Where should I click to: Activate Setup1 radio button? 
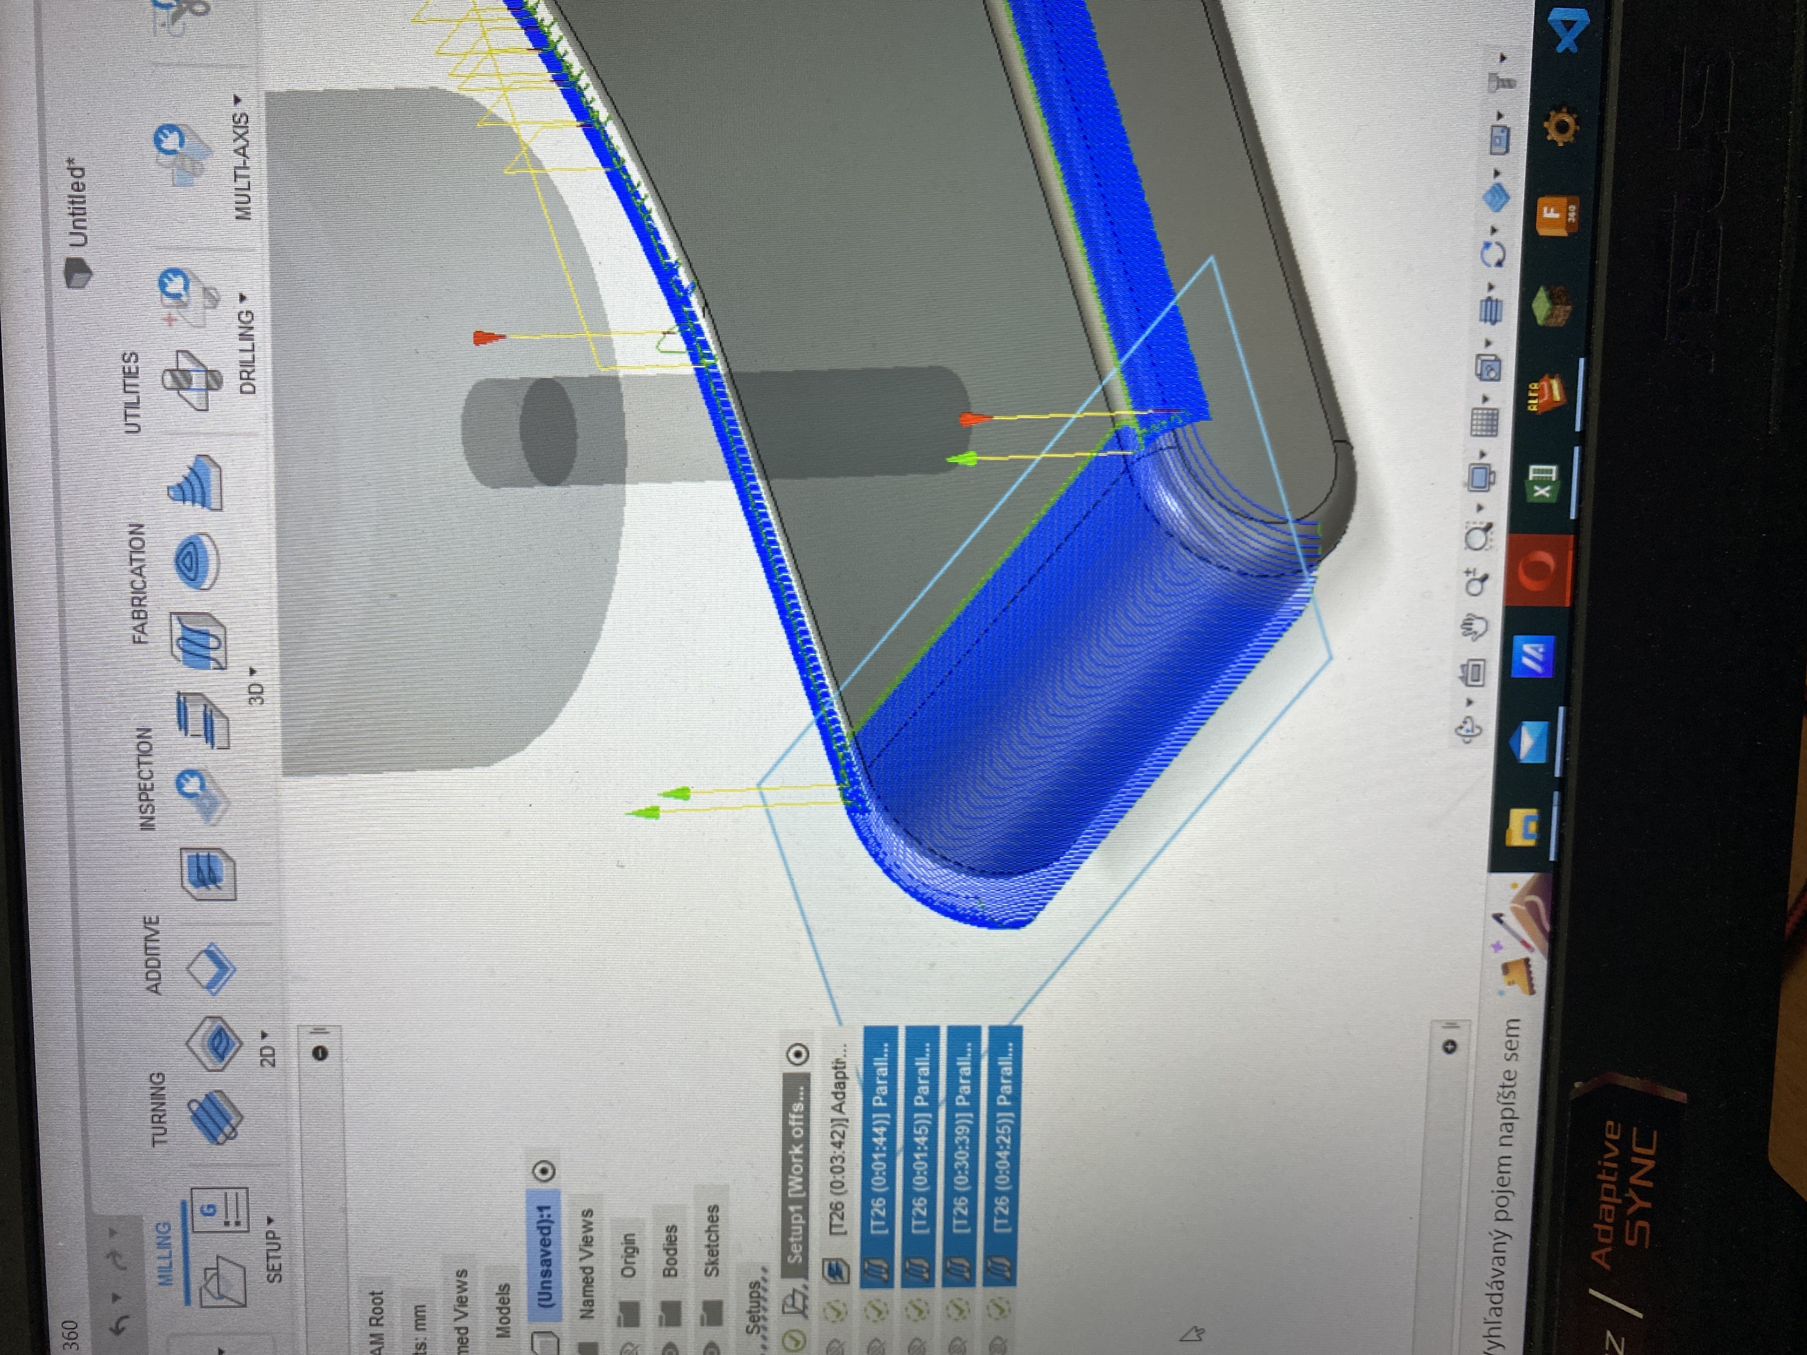(x=798, y=1053)
